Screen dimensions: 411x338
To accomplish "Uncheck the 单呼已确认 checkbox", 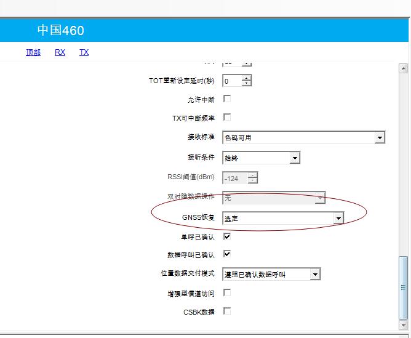I will (227, 236).
